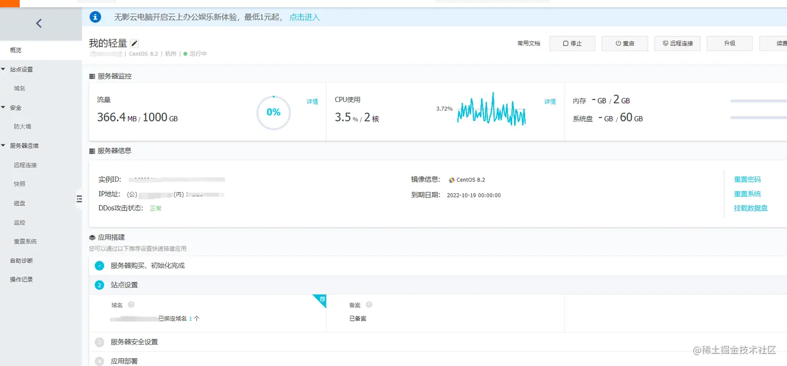Viewport: 787px width, 366px height.
Task: Edit server name with the pencil icon
Action: point(134,44)
